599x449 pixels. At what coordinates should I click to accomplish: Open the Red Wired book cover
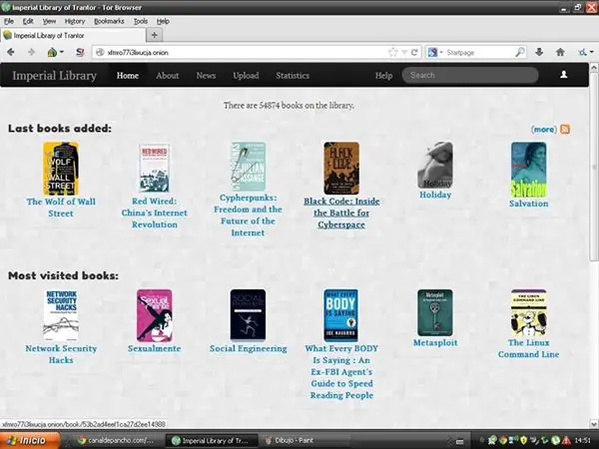155,168
